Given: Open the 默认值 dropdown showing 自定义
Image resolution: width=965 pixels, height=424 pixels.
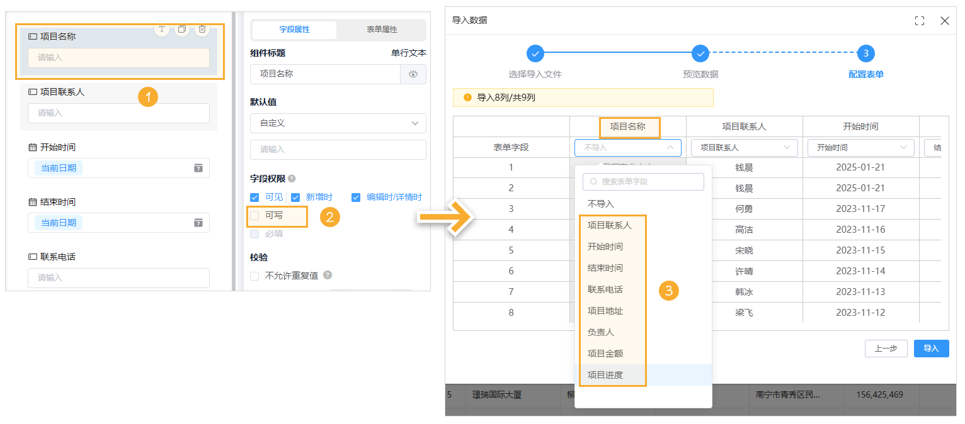Looking at the screenshot, I should 338,123.
